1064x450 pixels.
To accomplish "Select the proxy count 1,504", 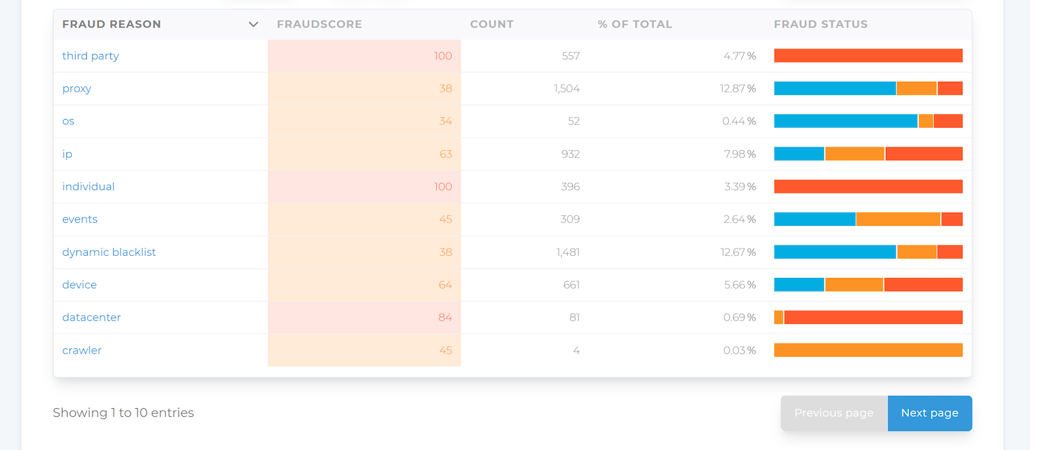I will click(567, 88).
